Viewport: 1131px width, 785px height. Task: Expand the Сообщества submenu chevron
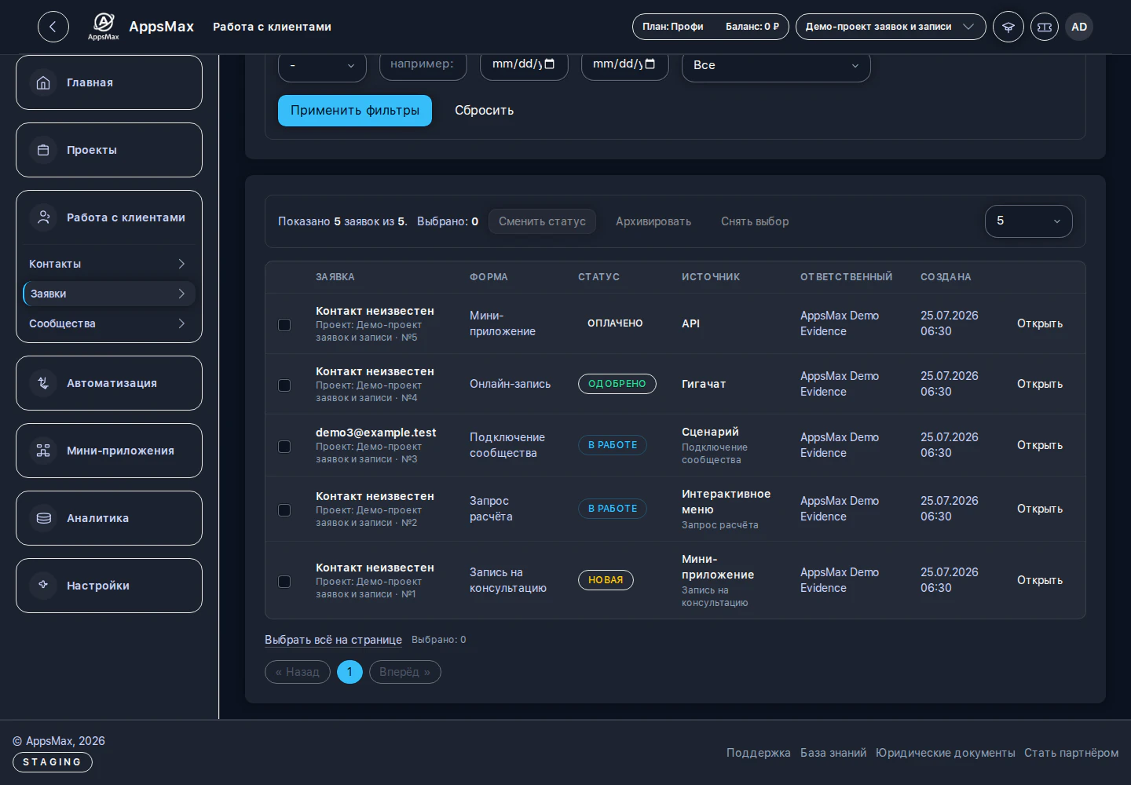(181, 323)
